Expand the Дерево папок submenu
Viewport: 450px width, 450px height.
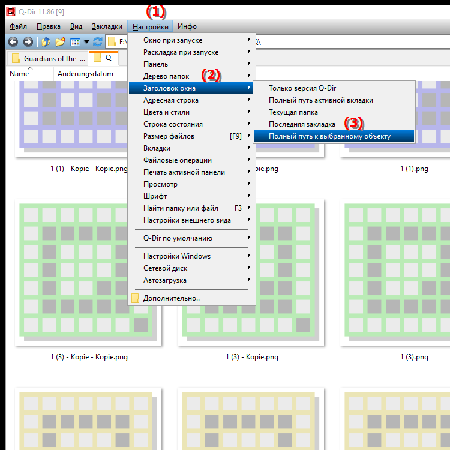[191, 76]
